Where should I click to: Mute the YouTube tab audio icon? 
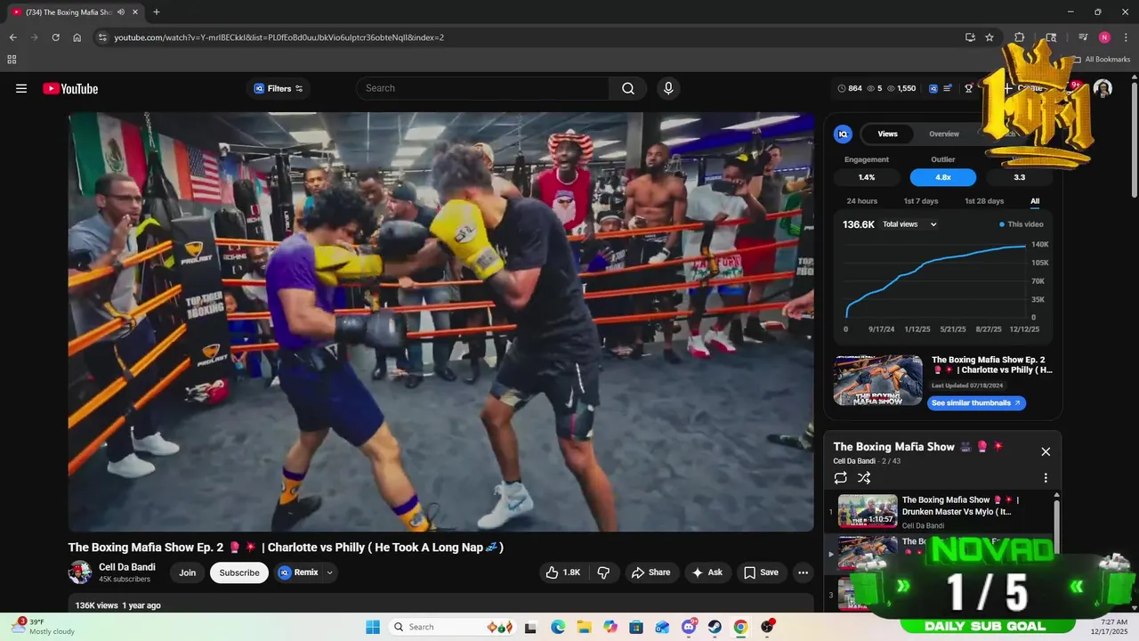click(x=121, y=12)
